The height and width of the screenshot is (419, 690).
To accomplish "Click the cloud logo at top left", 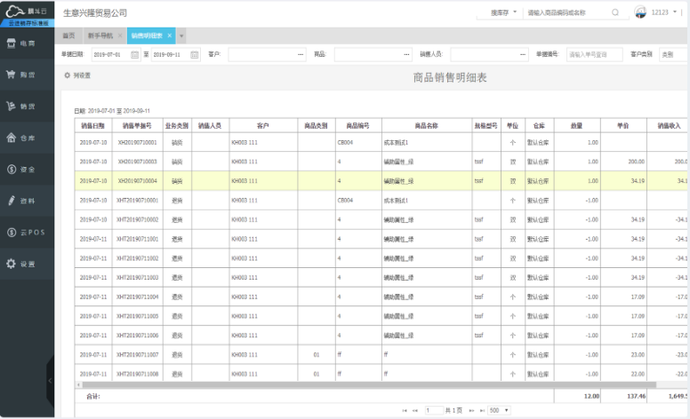I will (15, 11).
